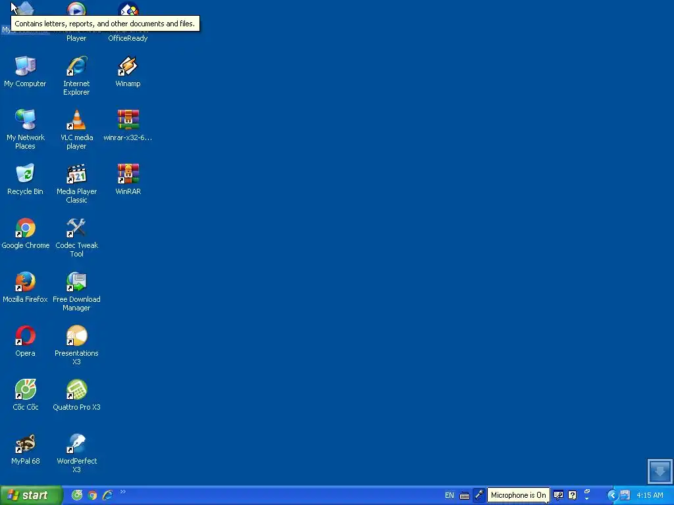674x505 pixels.
Task: Launch Chrome from Quick Launch bar
Action: click(92, 495)
